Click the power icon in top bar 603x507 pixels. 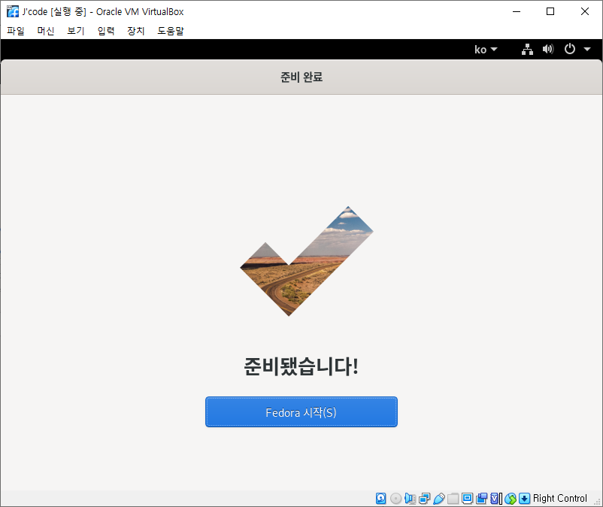click(x=570, y=49)
